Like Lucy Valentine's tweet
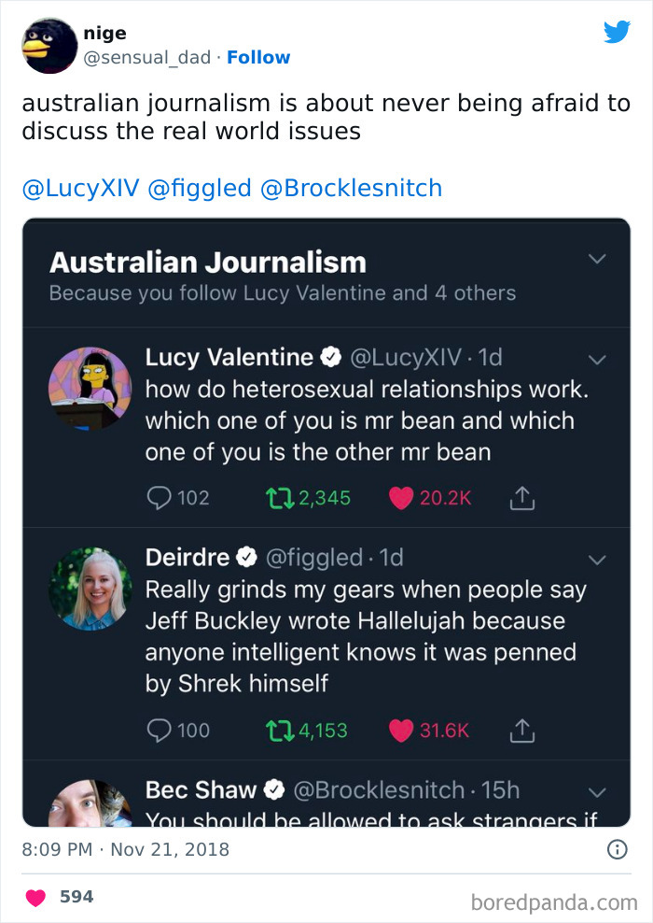 [x=401, y=498]
